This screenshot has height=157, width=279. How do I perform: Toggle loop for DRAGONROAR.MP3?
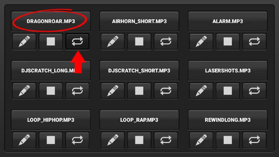click(x=77, y=42)
